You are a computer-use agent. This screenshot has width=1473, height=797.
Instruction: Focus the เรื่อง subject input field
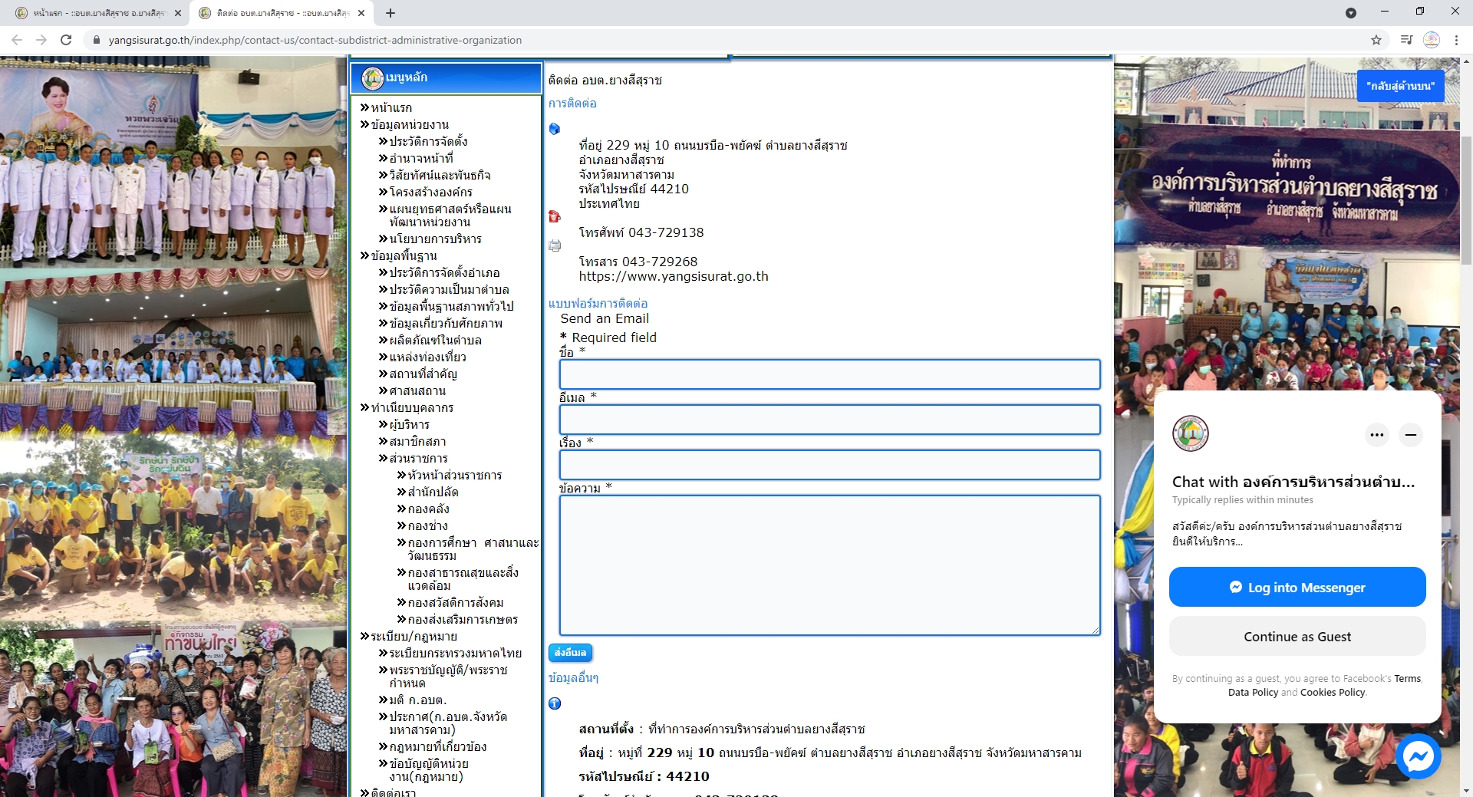(x=829, y=465)
